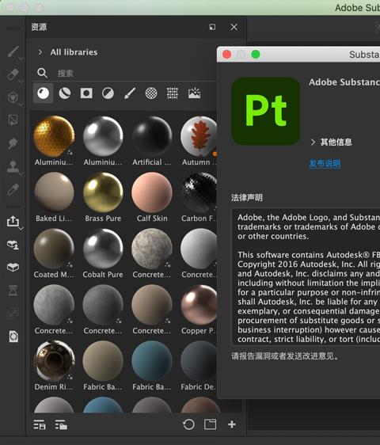This screenshot has height=445, width=380.
Task: Undock the 资源 panel with the popout icon
Action: click(212, 27)
